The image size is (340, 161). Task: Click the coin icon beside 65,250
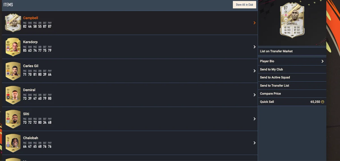[322, 102]
